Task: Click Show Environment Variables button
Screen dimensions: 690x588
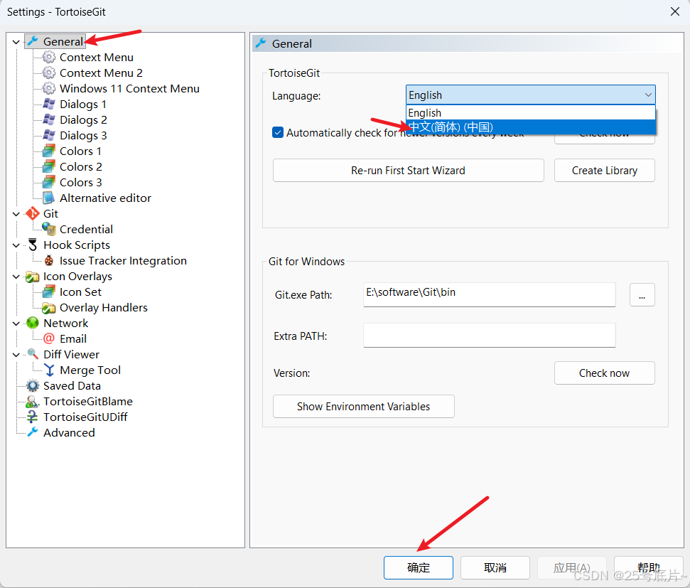Action: coord(364,406)
